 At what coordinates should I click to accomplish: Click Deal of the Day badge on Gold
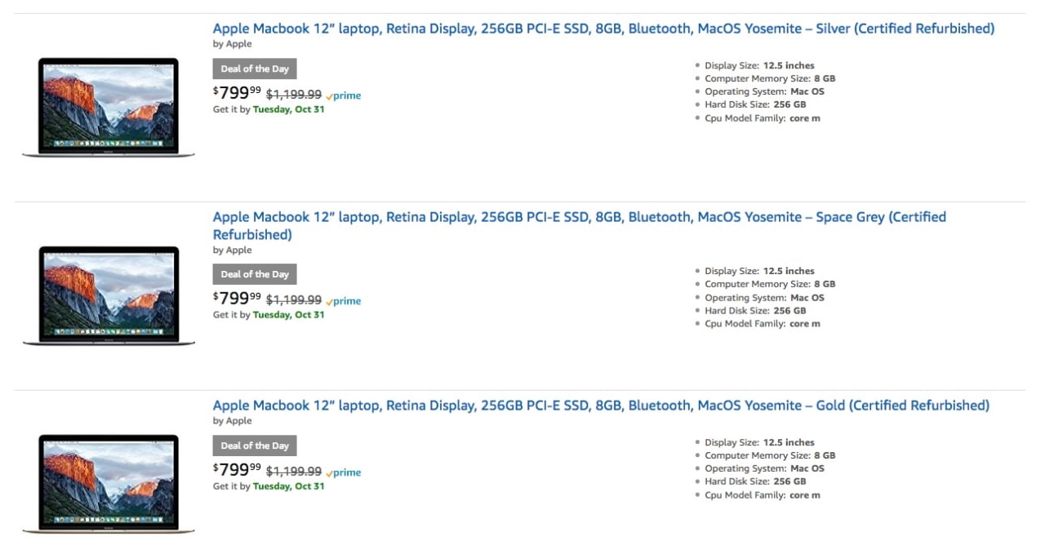point(255,446)
